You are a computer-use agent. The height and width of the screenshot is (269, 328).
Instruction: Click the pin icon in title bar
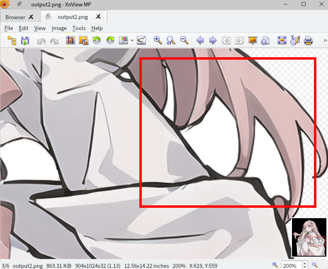[x=19, y=4]
